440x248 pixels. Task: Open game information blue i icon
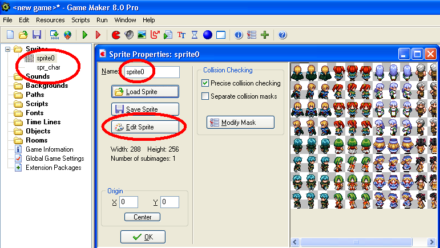[239, 35]
